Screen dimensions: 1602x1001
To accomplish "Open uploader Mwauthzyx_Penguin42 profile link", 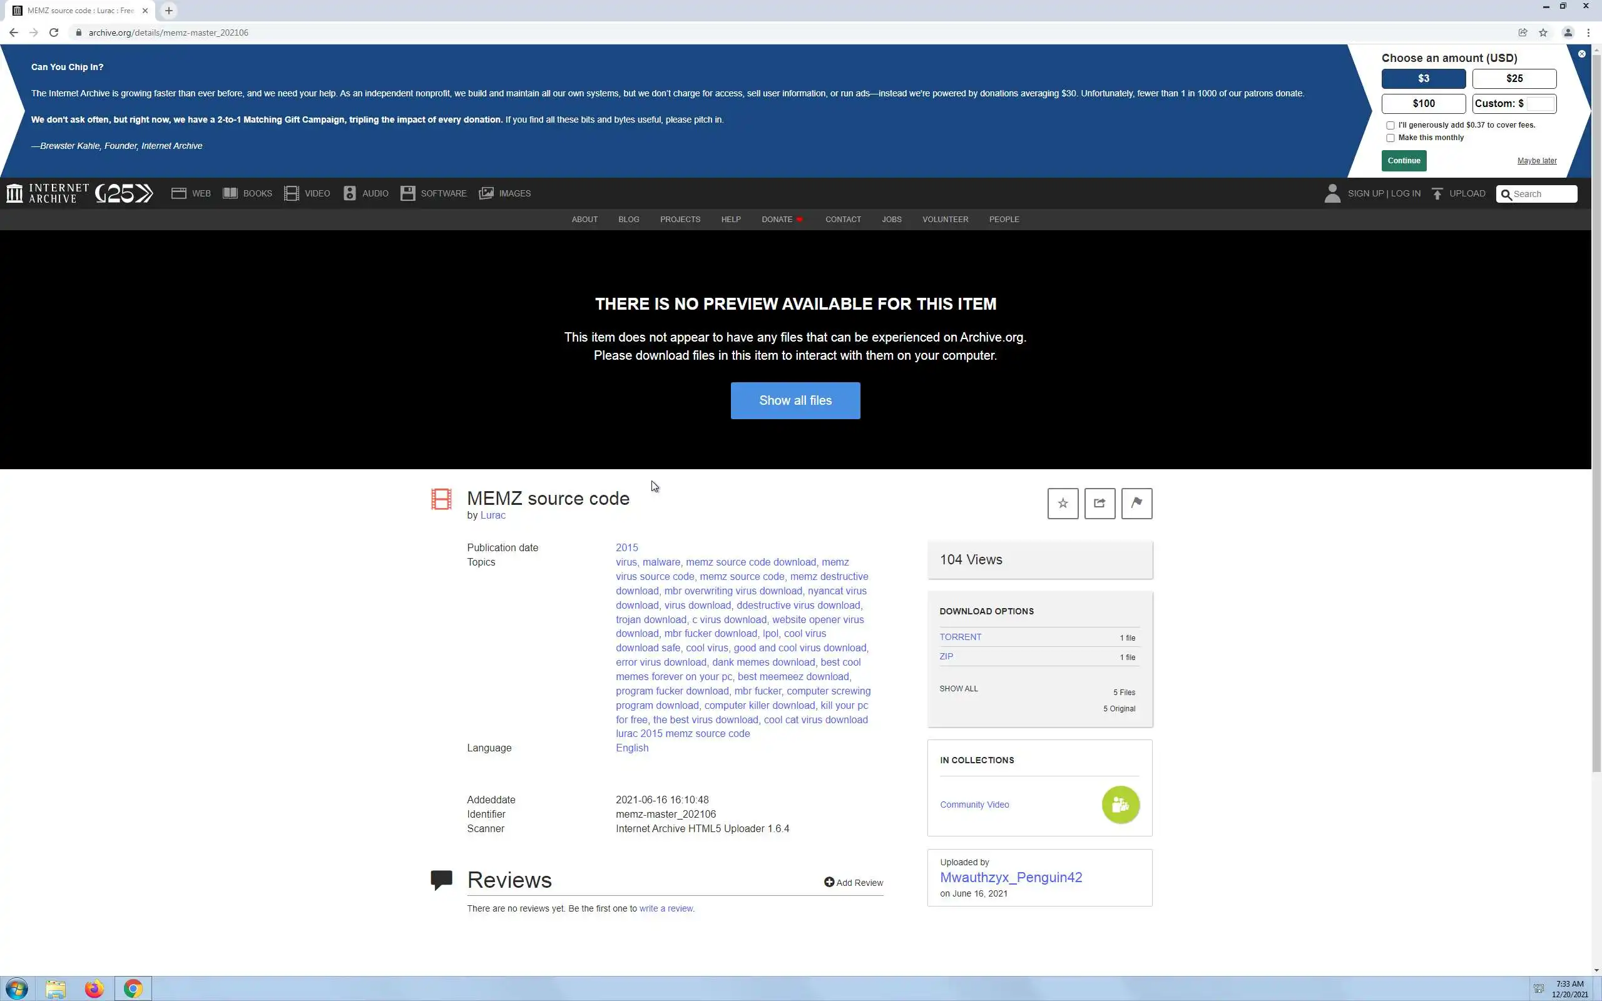I will click(x=1010, y=877).
